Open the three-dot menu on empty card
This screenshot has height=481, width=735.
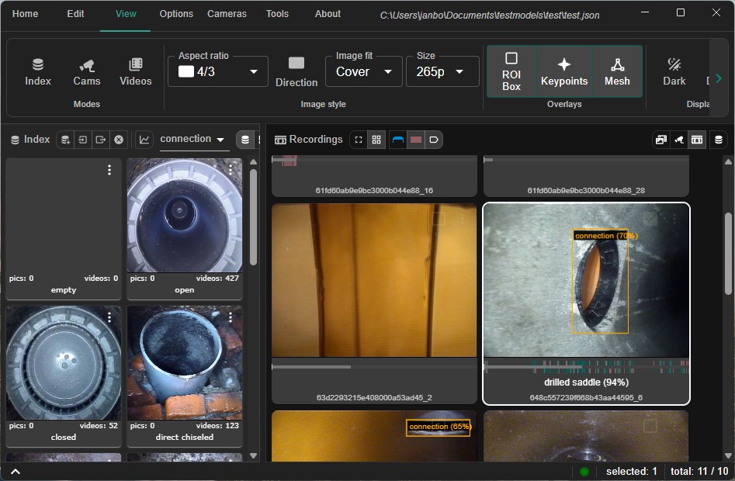[109, 170]
